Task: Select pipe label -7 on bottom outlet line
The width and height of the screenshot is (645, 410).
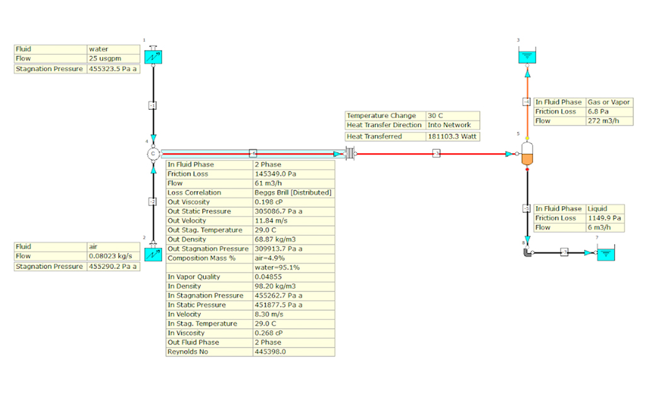Action: click(x=565, y=252)
